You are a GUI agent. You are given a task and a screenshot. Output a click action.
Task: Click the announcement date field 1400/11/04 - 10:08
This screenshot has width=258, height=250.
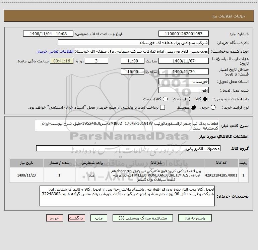pos(48,34)
